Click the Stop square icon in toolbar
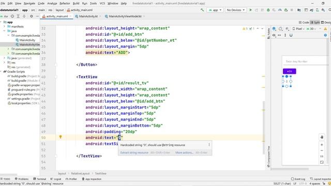The height and width of the screenshot is (186, 331). point(292,10)
